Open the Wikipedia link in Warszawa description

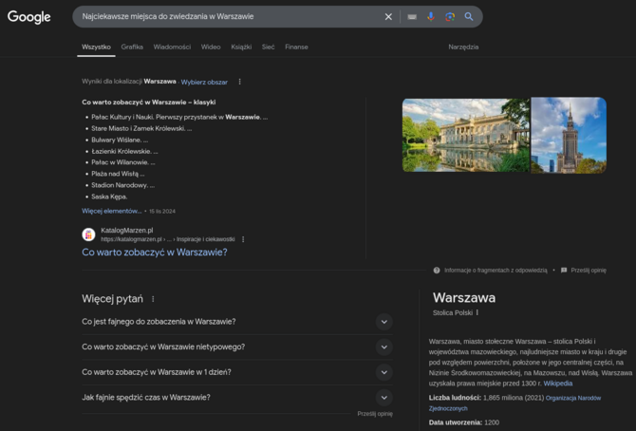tap(558, 384)
